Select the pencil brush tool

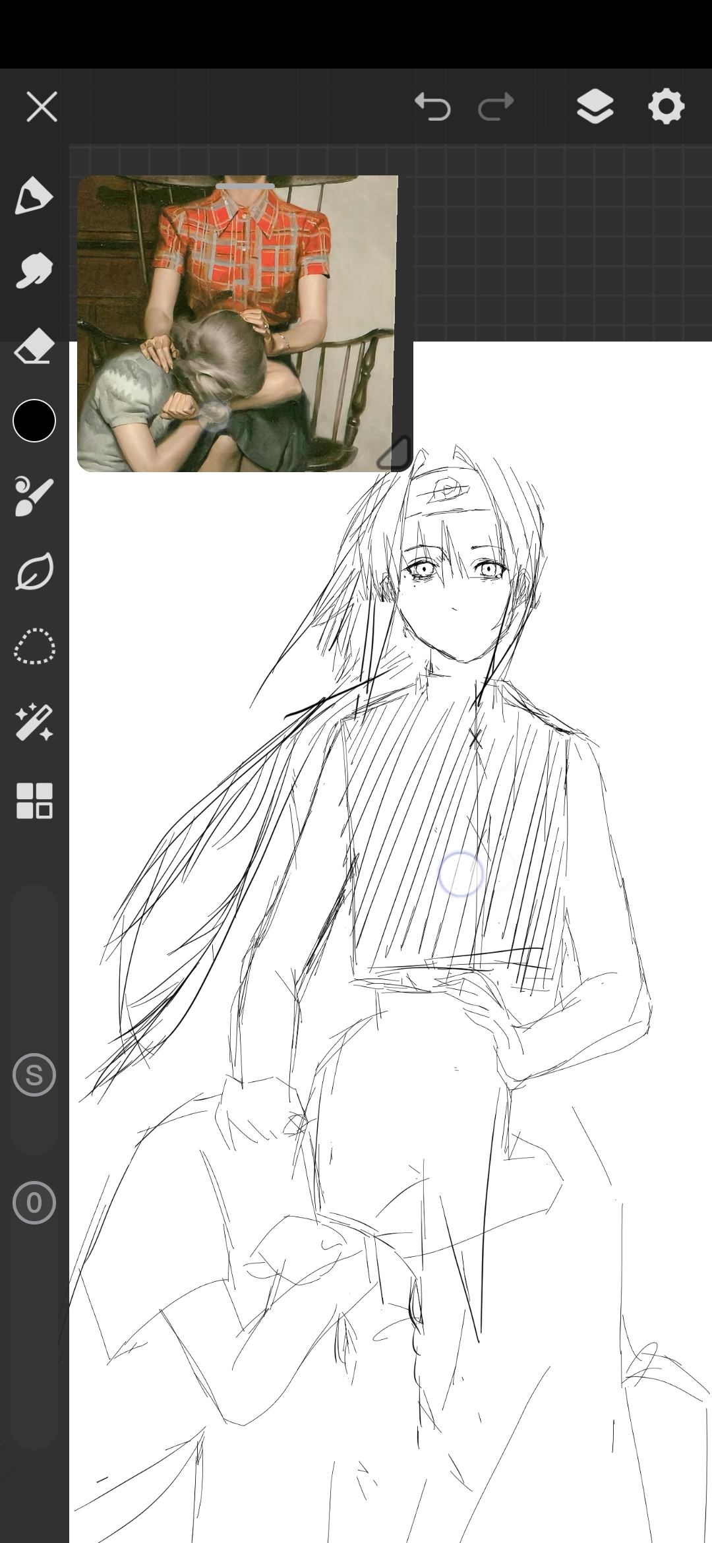point(34,196)
